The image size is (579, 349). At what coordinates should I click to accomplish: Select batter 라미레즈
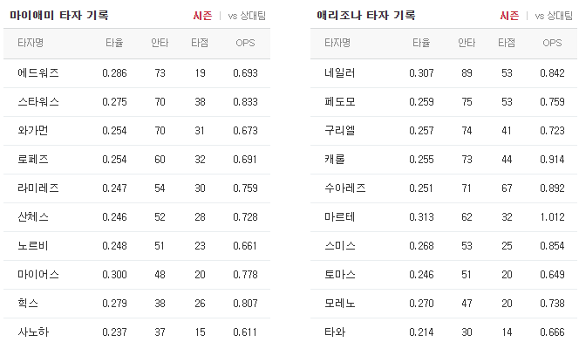(x=38, y=188)
